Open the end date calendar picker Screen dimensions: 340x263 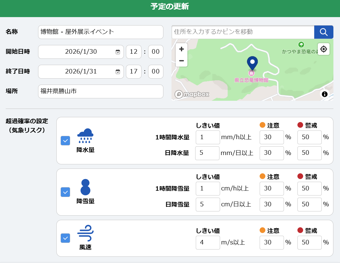118,72
